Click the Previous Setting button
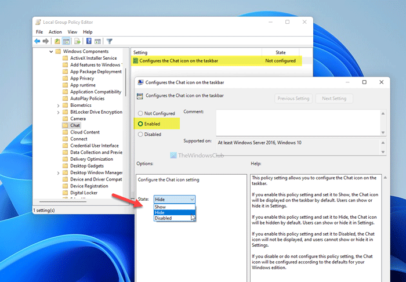The width and height of the screenshot is (406, 282). click(293, 99)
